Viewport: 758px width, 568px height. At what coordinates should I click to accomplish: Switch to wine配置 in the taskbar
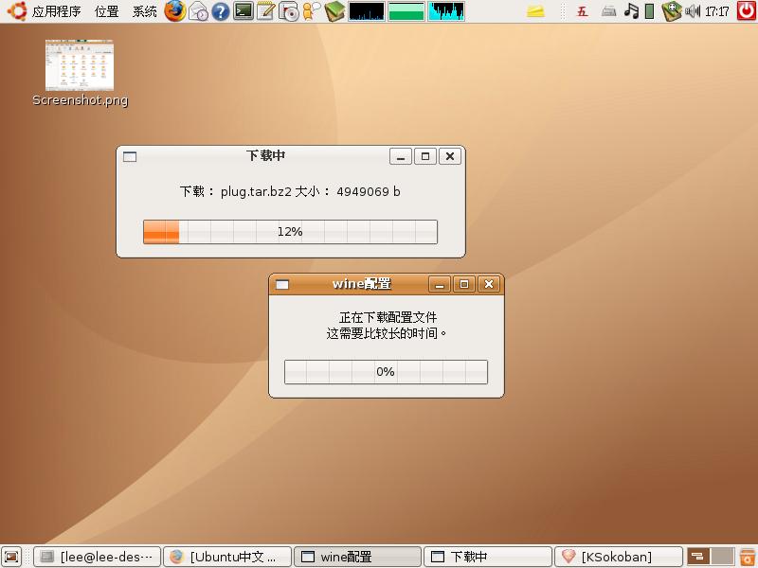(358, 557)
